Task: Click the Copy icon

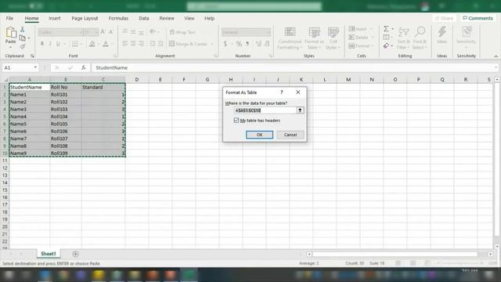Action: (x=23, y=38)
